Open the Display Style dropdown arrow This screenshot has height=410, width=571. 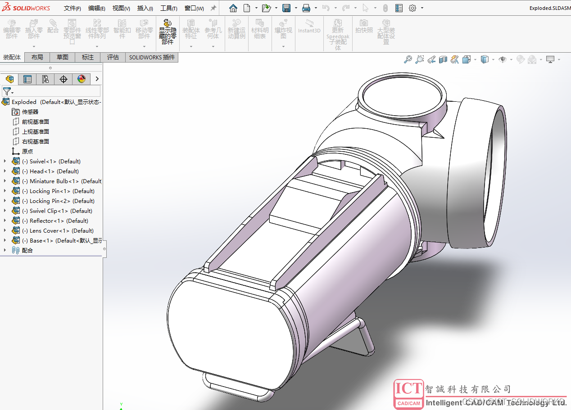tap(493, 59)
